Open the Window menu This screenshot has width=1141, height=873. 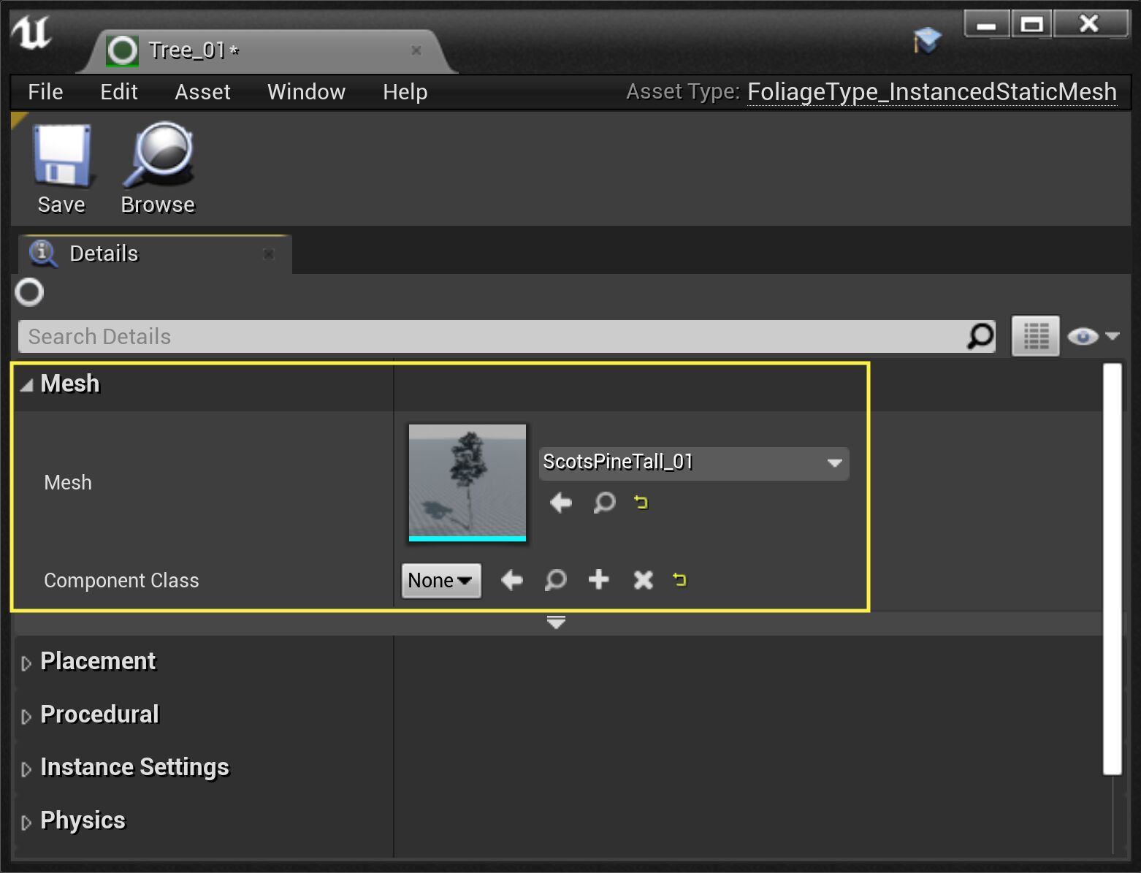(306, 92)
